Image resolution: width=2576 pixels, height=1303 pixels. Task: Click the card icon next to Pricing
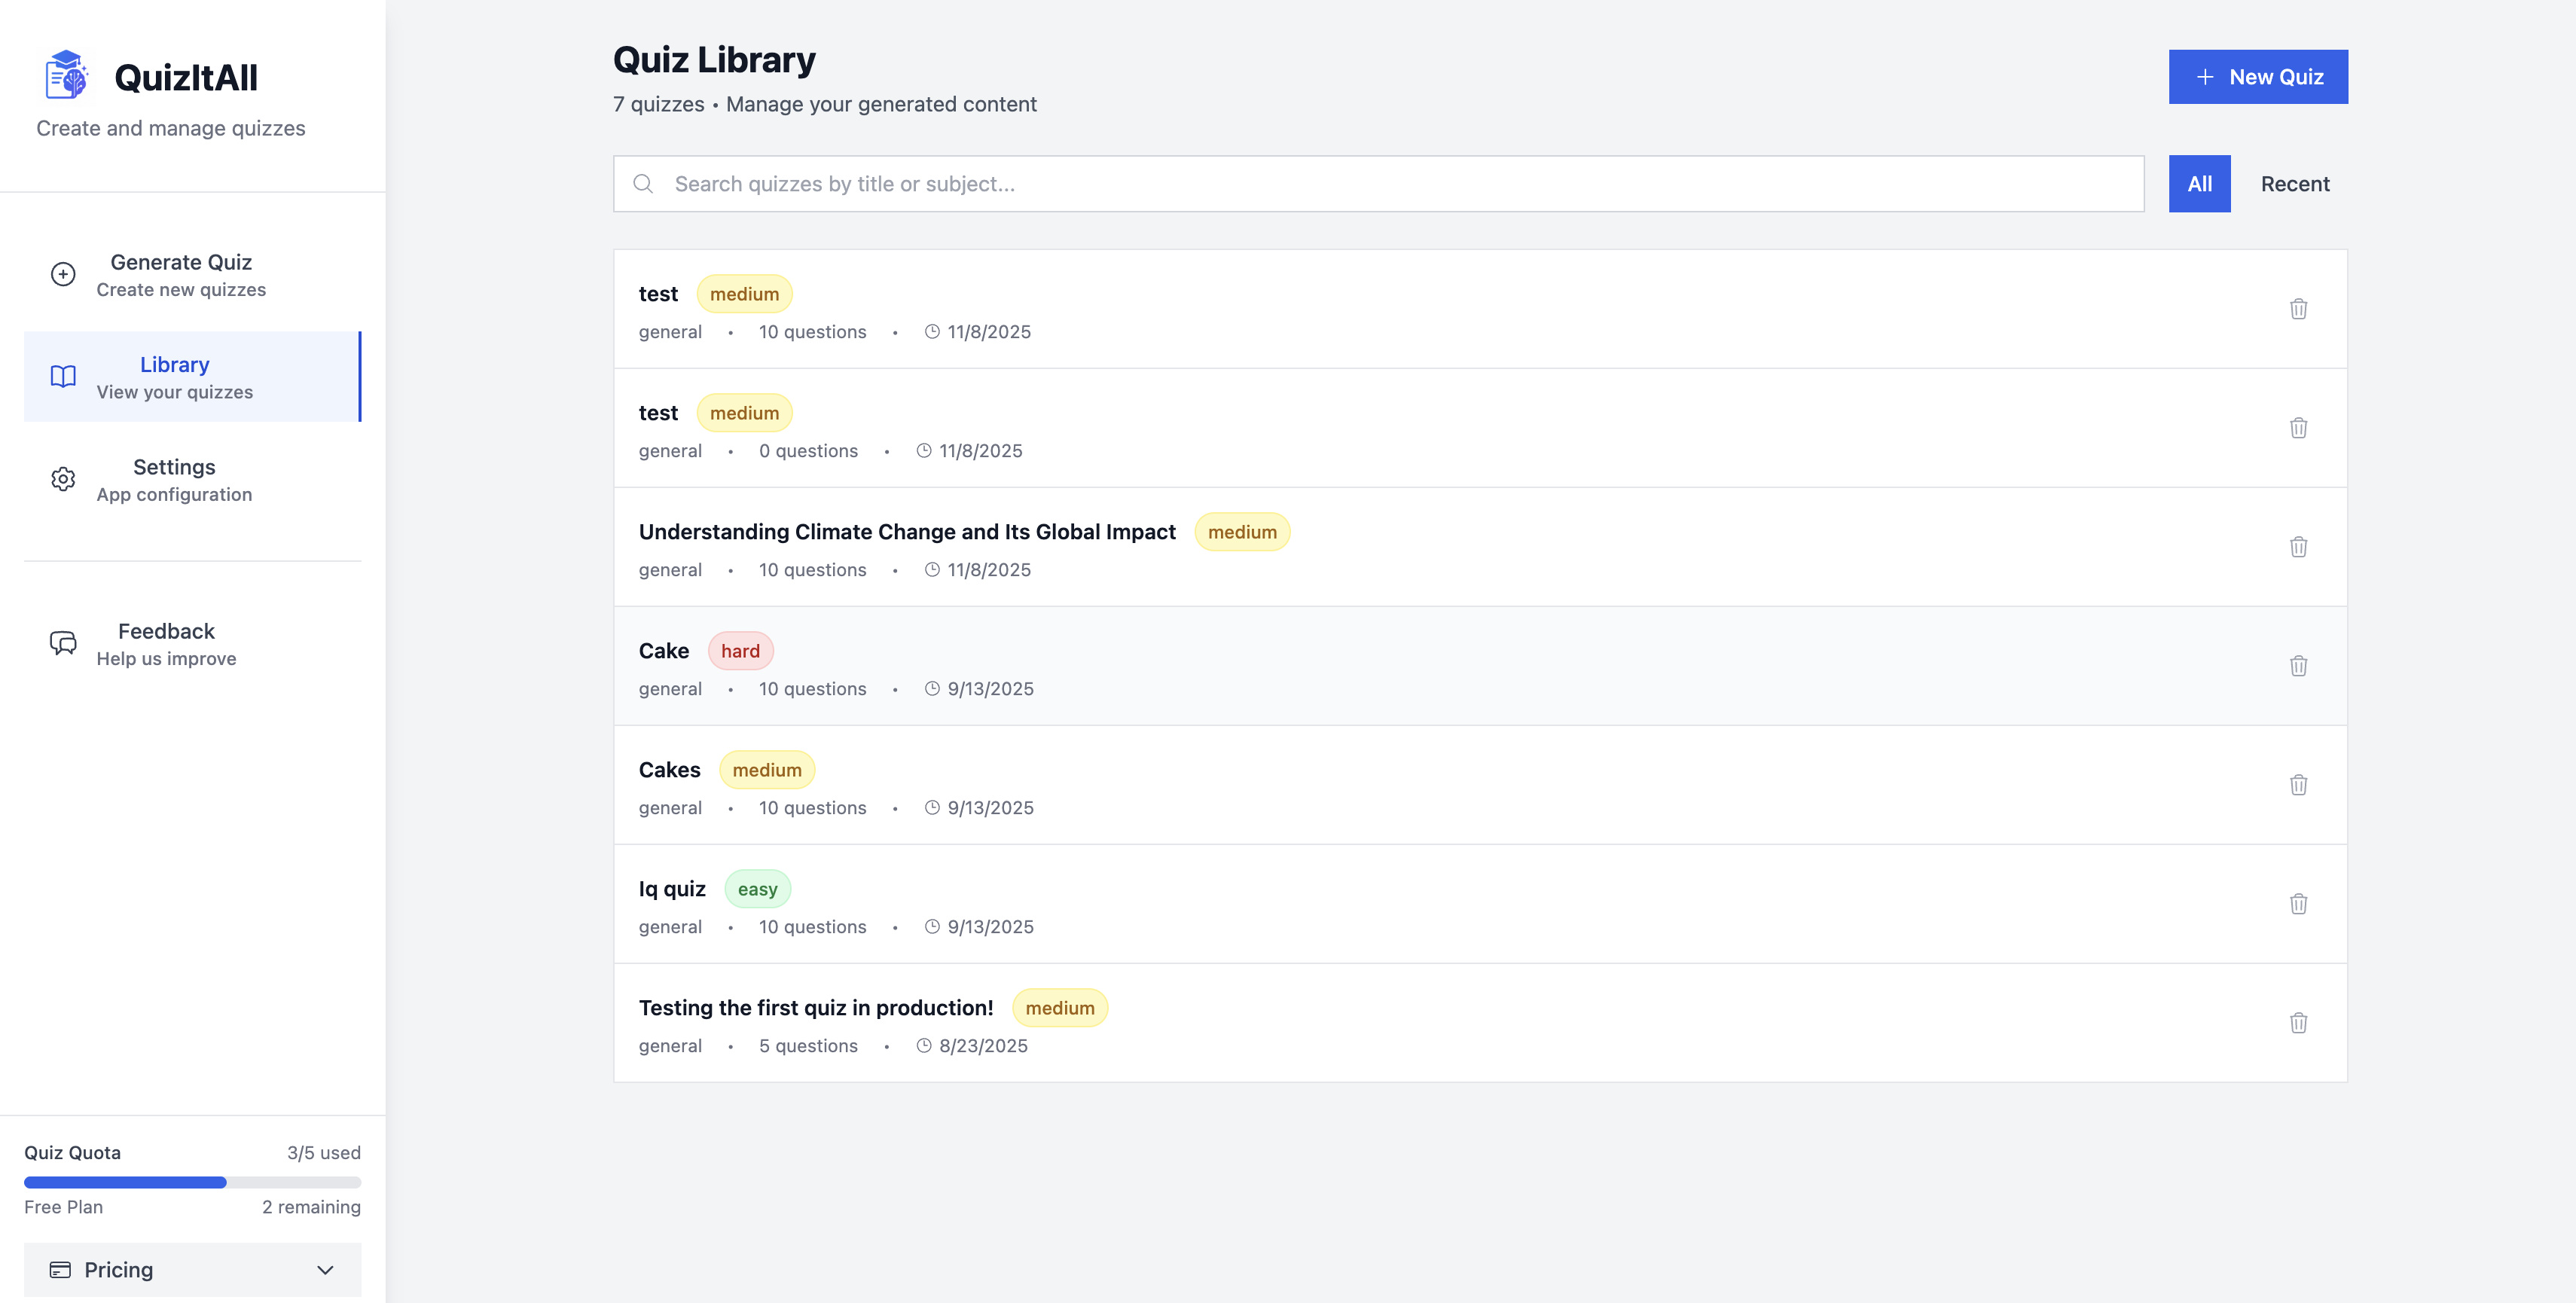point(62,1270)
